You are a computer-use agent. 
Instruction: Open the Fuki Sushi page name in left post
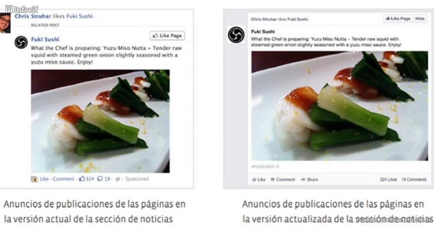[x=45, y=39]
